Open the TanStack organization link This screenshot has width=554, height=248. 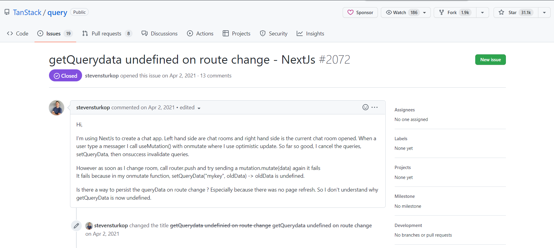pos(27,12)
